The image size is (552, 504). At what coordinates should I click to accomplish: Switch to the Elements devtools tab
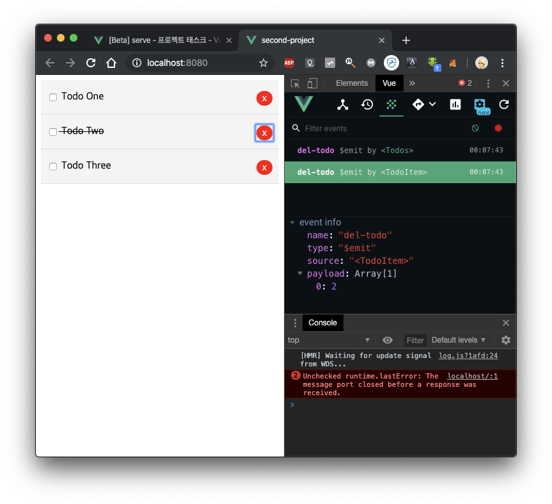pyautogui.click(x=352, y=83)
